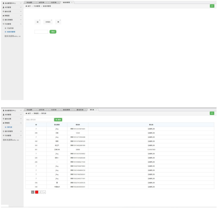Collapse the expanded 对话管理 sidebar section
This screenshot has height=208, width=217.
[x=21, y=24]
